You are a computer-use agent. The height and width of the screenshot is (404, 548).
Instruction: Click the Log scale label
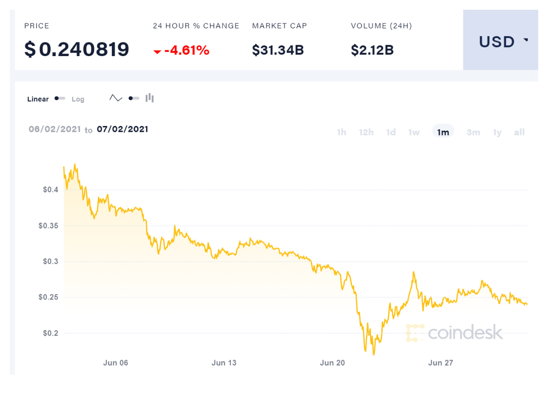pyautogui.click(x=78, y=99)
